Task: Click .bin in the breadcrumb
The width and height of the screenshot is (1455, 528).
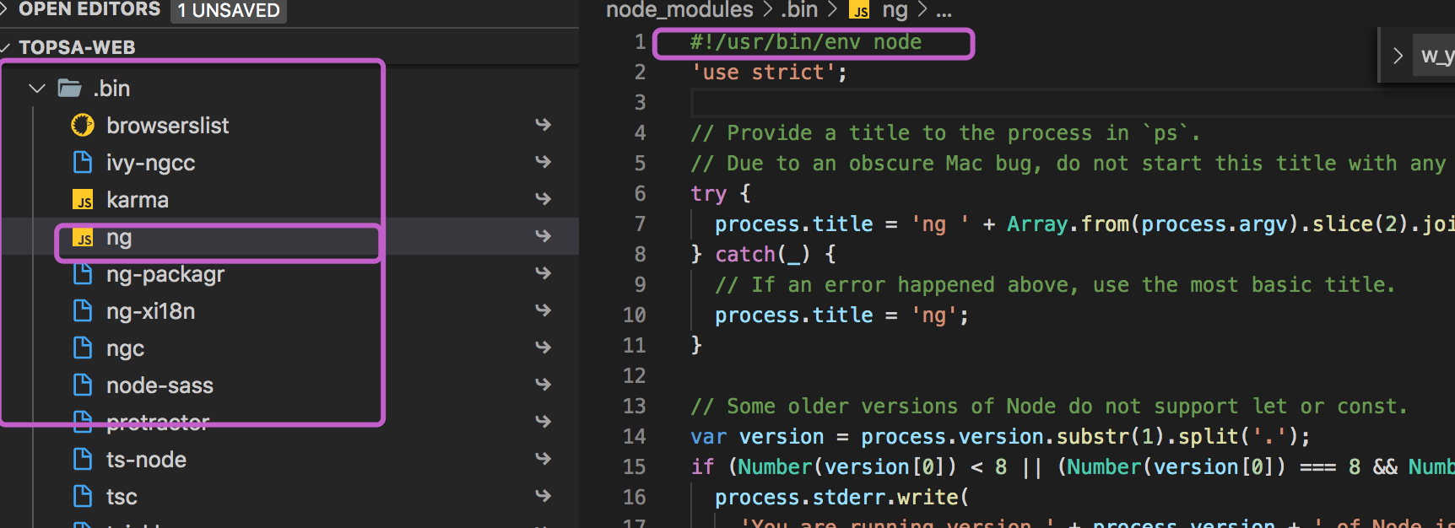Action: point(799,10)
